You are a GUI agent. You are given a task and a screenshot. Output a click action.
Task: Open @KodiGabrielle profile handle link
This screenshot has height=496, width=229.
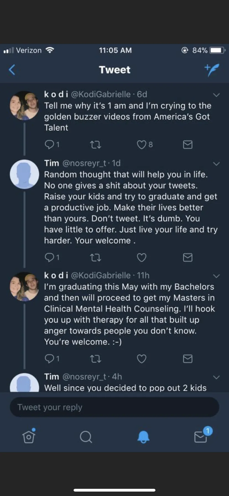coord(101,94)
